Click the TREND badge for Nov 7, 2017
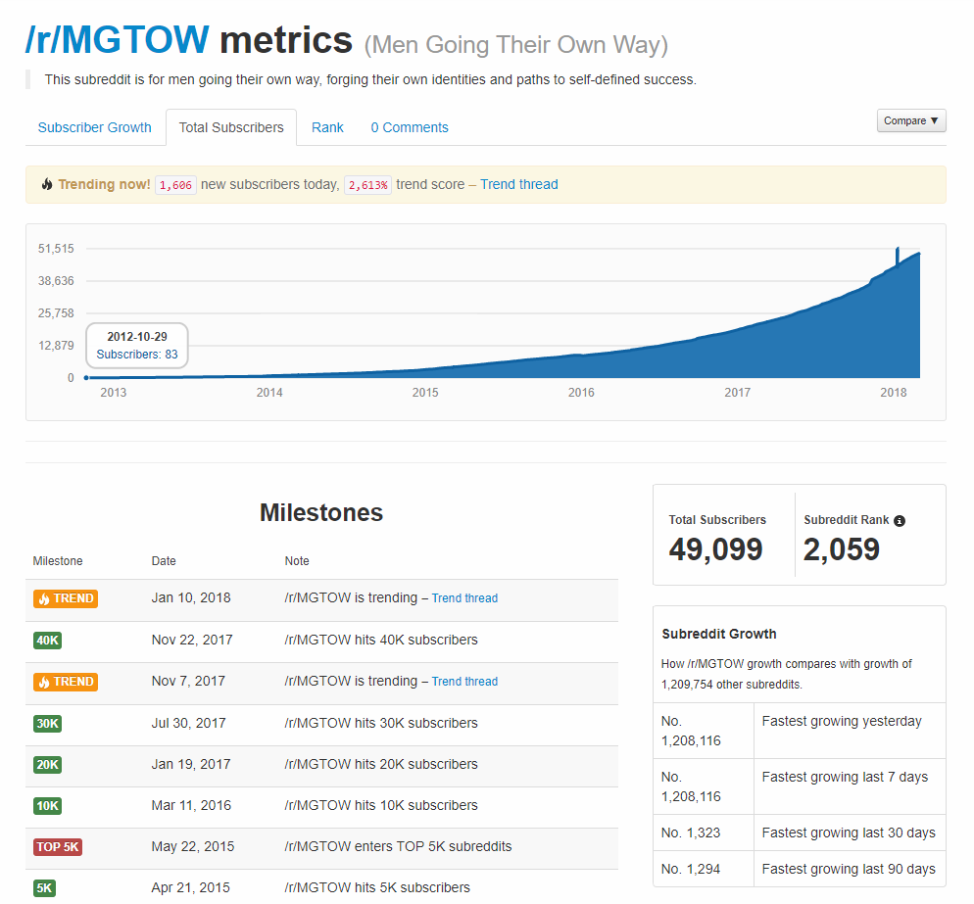 tap(66, 682)
